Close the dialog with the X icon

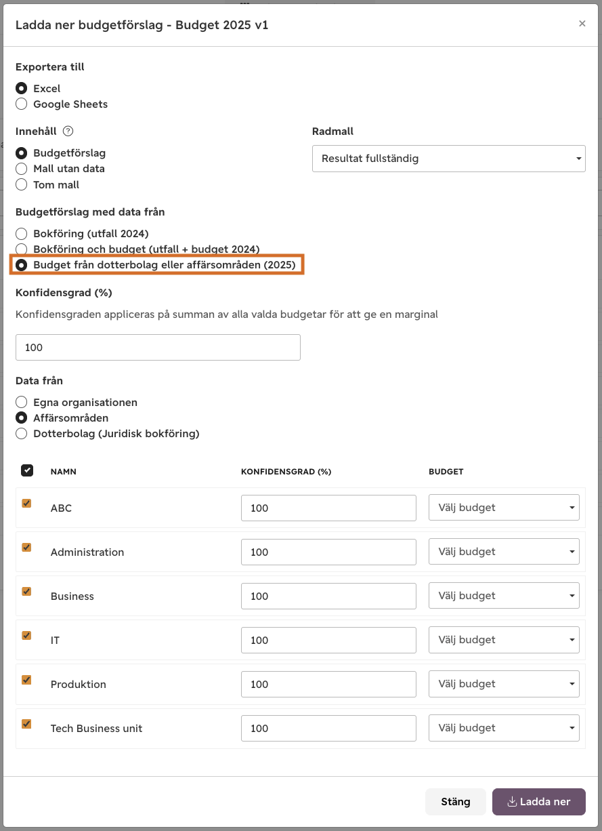(x=582, y=24)
